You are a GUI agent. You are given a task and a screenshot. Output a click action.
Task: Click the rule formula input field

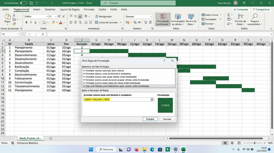[x=117, y=100]
